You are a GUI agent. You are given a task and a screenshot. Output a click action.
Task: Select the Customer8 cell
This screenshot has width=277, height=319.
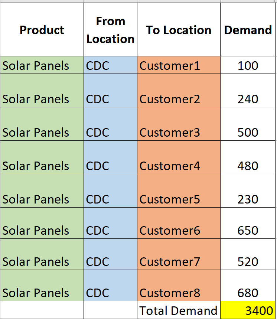179,286
